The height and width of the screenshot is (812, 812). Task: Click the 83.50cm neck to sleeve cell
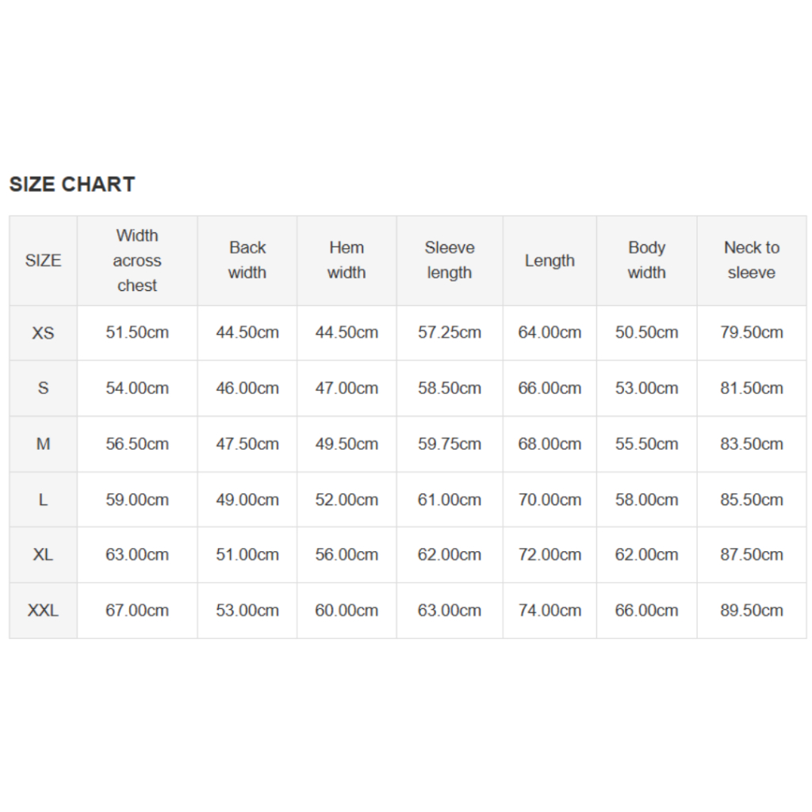[x=752, y=444]
